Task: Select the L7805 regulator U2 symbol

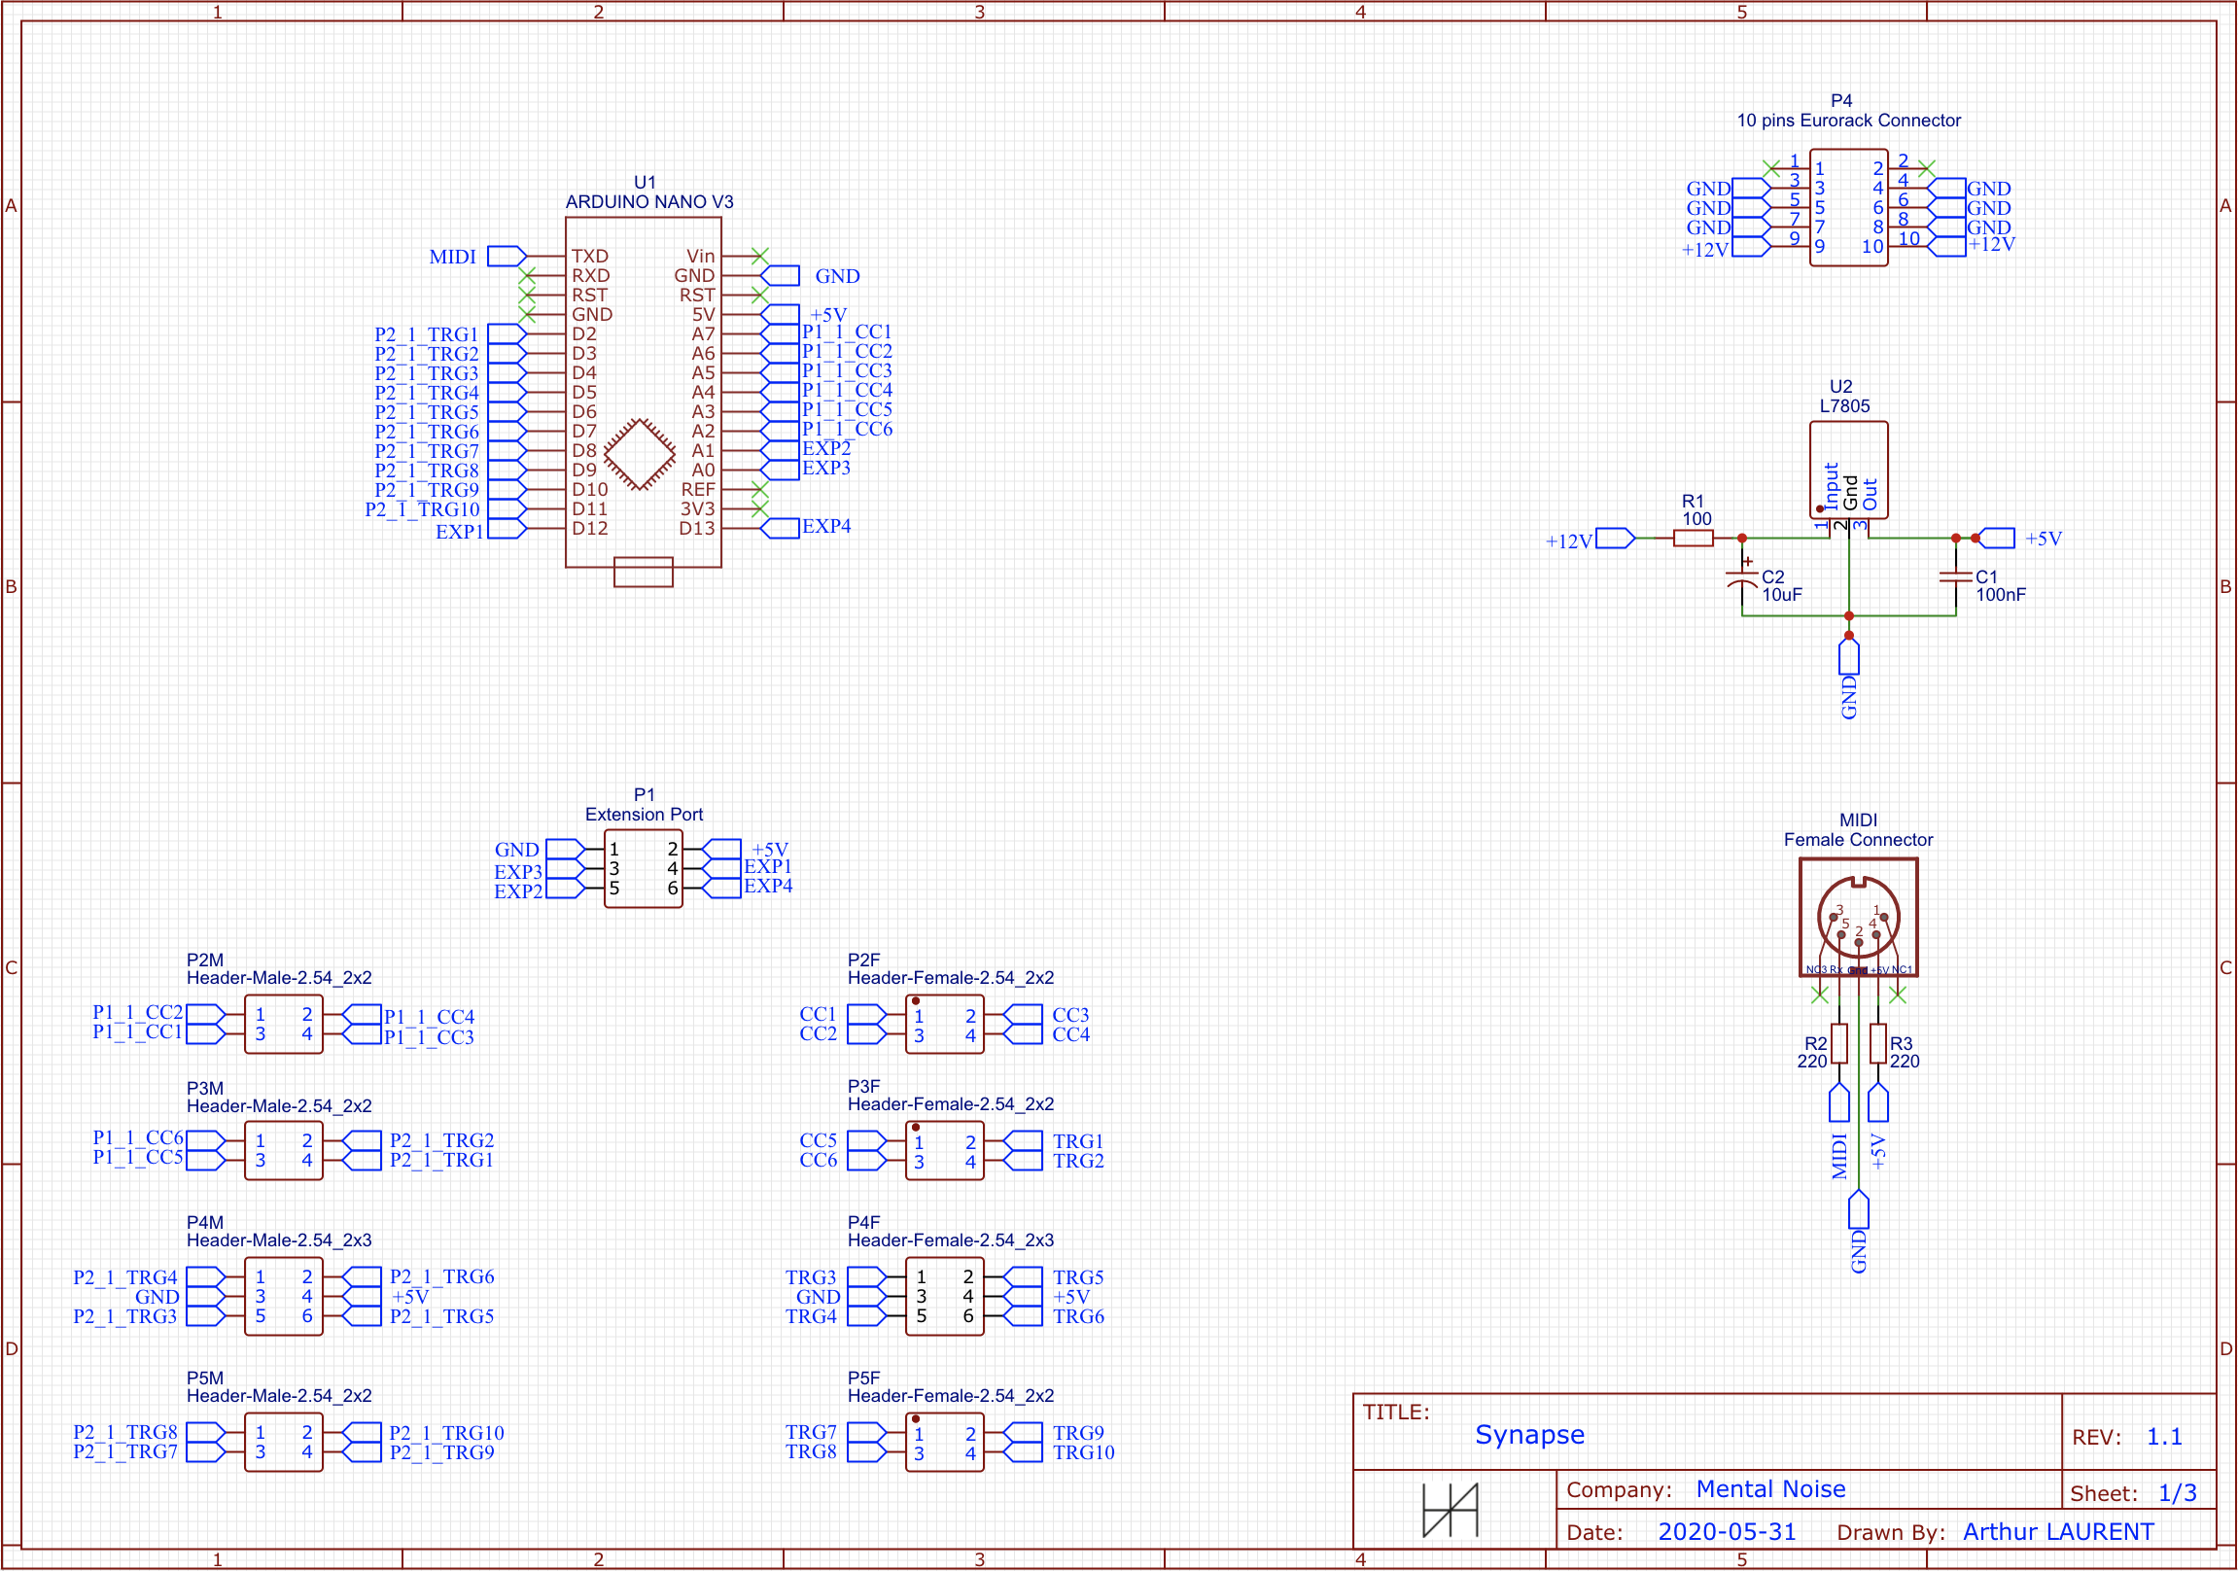Action: point(1847,470)
